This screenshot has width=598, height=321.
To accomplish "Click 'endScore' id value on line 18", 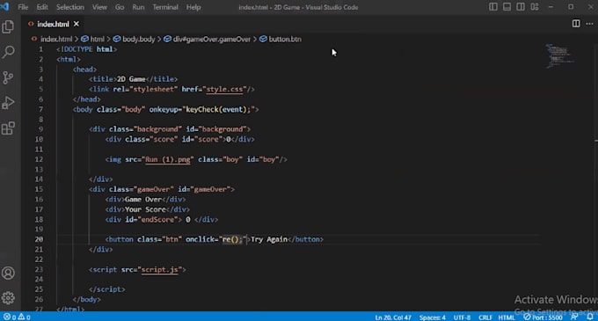I will coord(157,220).
